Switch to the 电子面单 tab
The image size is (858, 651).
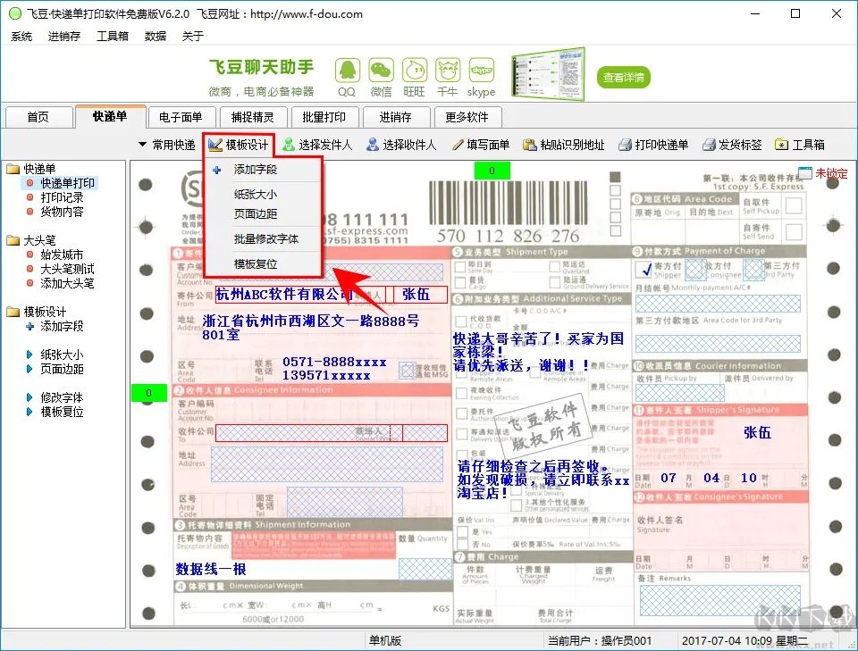(182, 116)
